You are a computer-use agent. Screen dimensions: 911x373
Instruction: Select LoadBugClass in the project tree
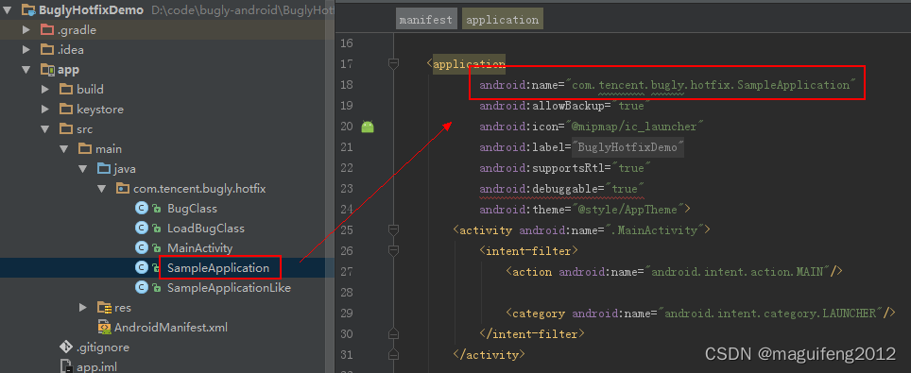[x=206, y=229]
